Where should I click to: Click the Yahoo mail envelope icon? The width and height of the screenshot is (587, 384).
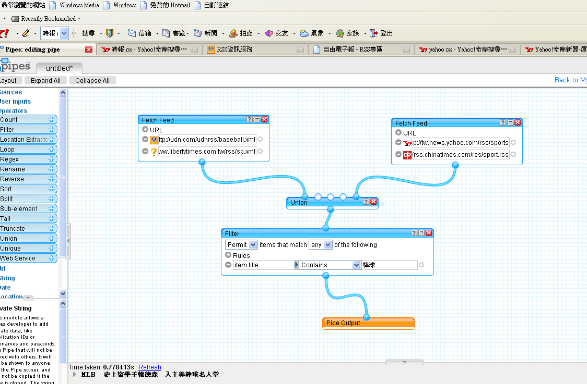coord(132,33)
